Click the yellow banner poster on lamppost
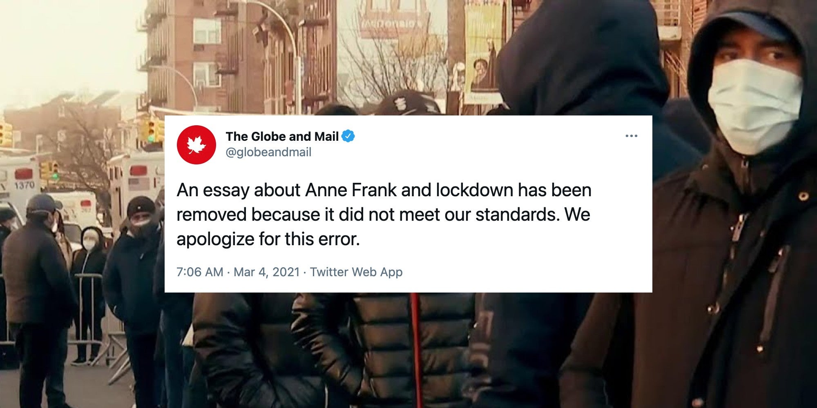The image size is (817, 408). coord(483,53)
